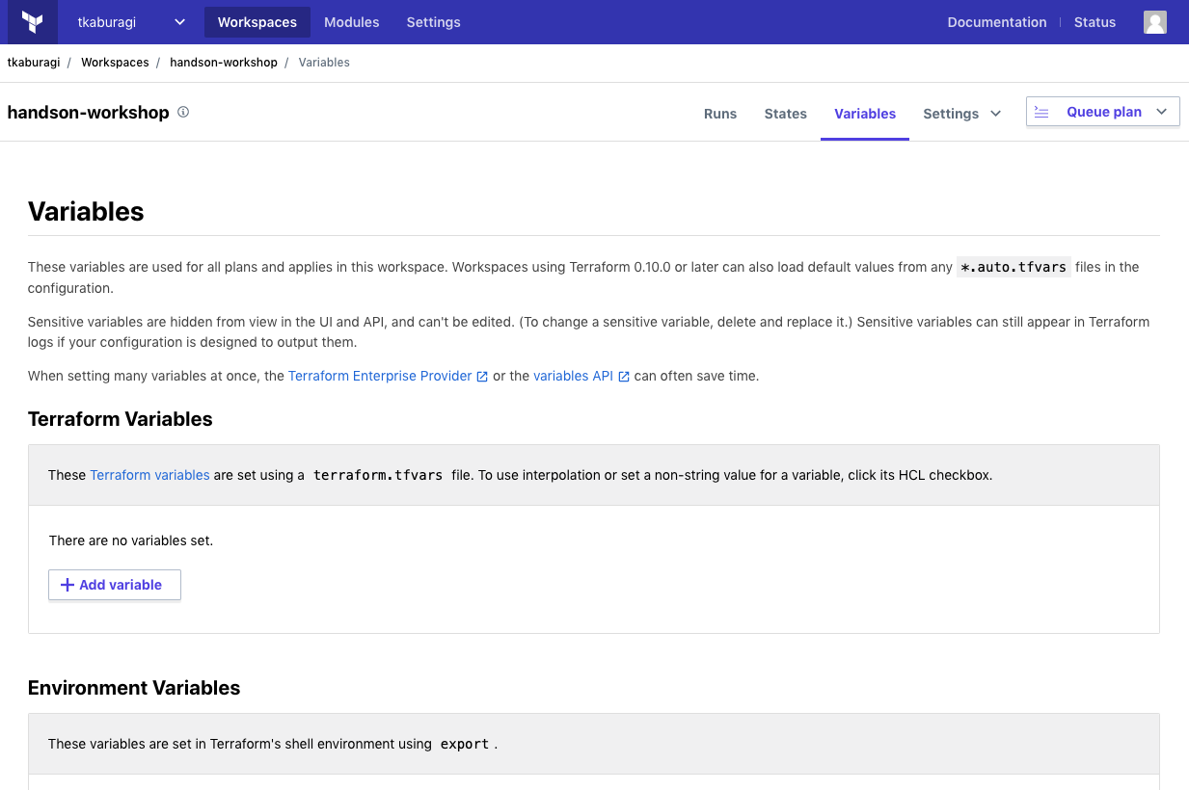Screen dimensions: 1189x790
Task: Open the workspace Settings tab dropdown
Action: pyautogui.click(x=961, y=114)
